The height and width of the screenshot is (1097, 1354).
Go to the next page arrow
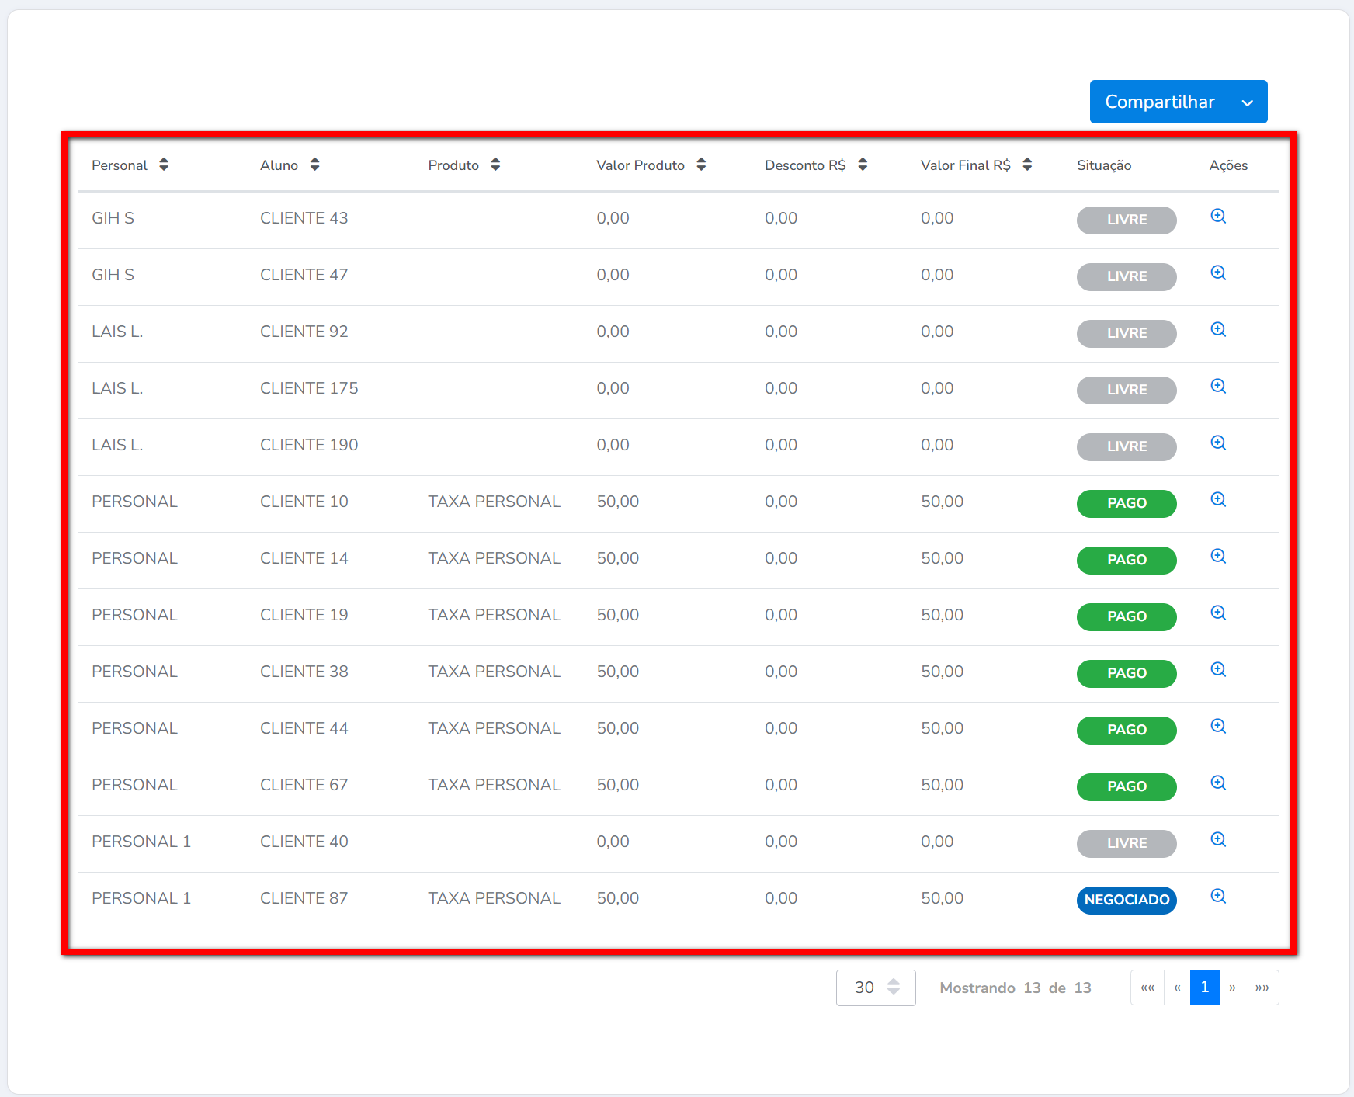(1232, 988)
